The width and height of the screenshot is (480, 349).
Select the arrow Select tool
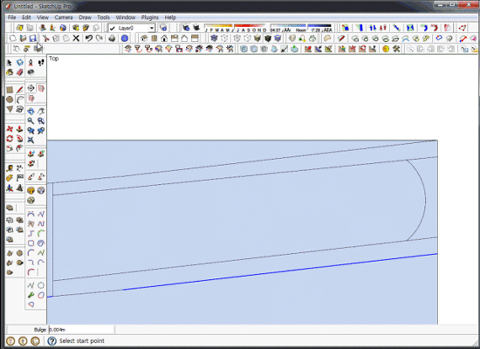(9, 62)
